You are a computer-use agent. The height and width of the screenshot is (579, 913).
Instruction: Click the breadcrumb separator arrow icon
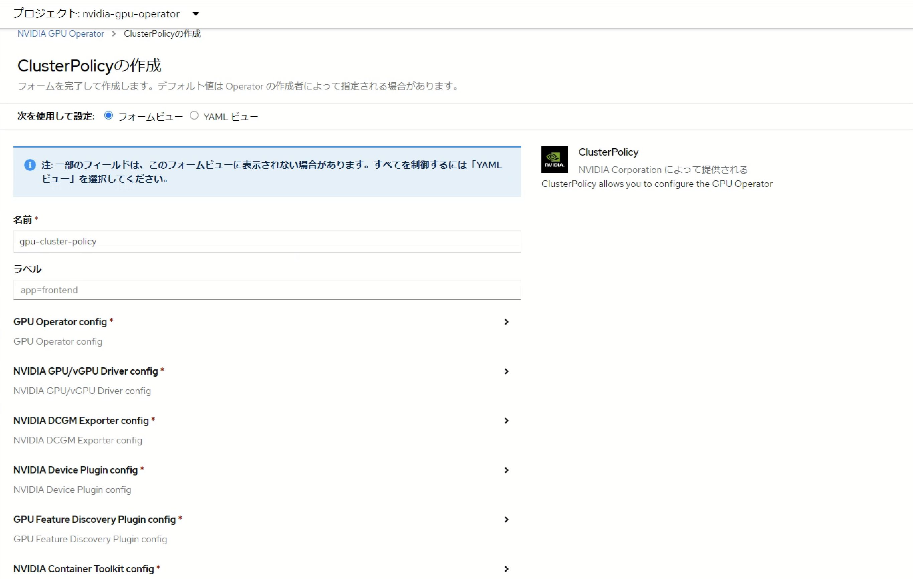[x=114, y=34]
